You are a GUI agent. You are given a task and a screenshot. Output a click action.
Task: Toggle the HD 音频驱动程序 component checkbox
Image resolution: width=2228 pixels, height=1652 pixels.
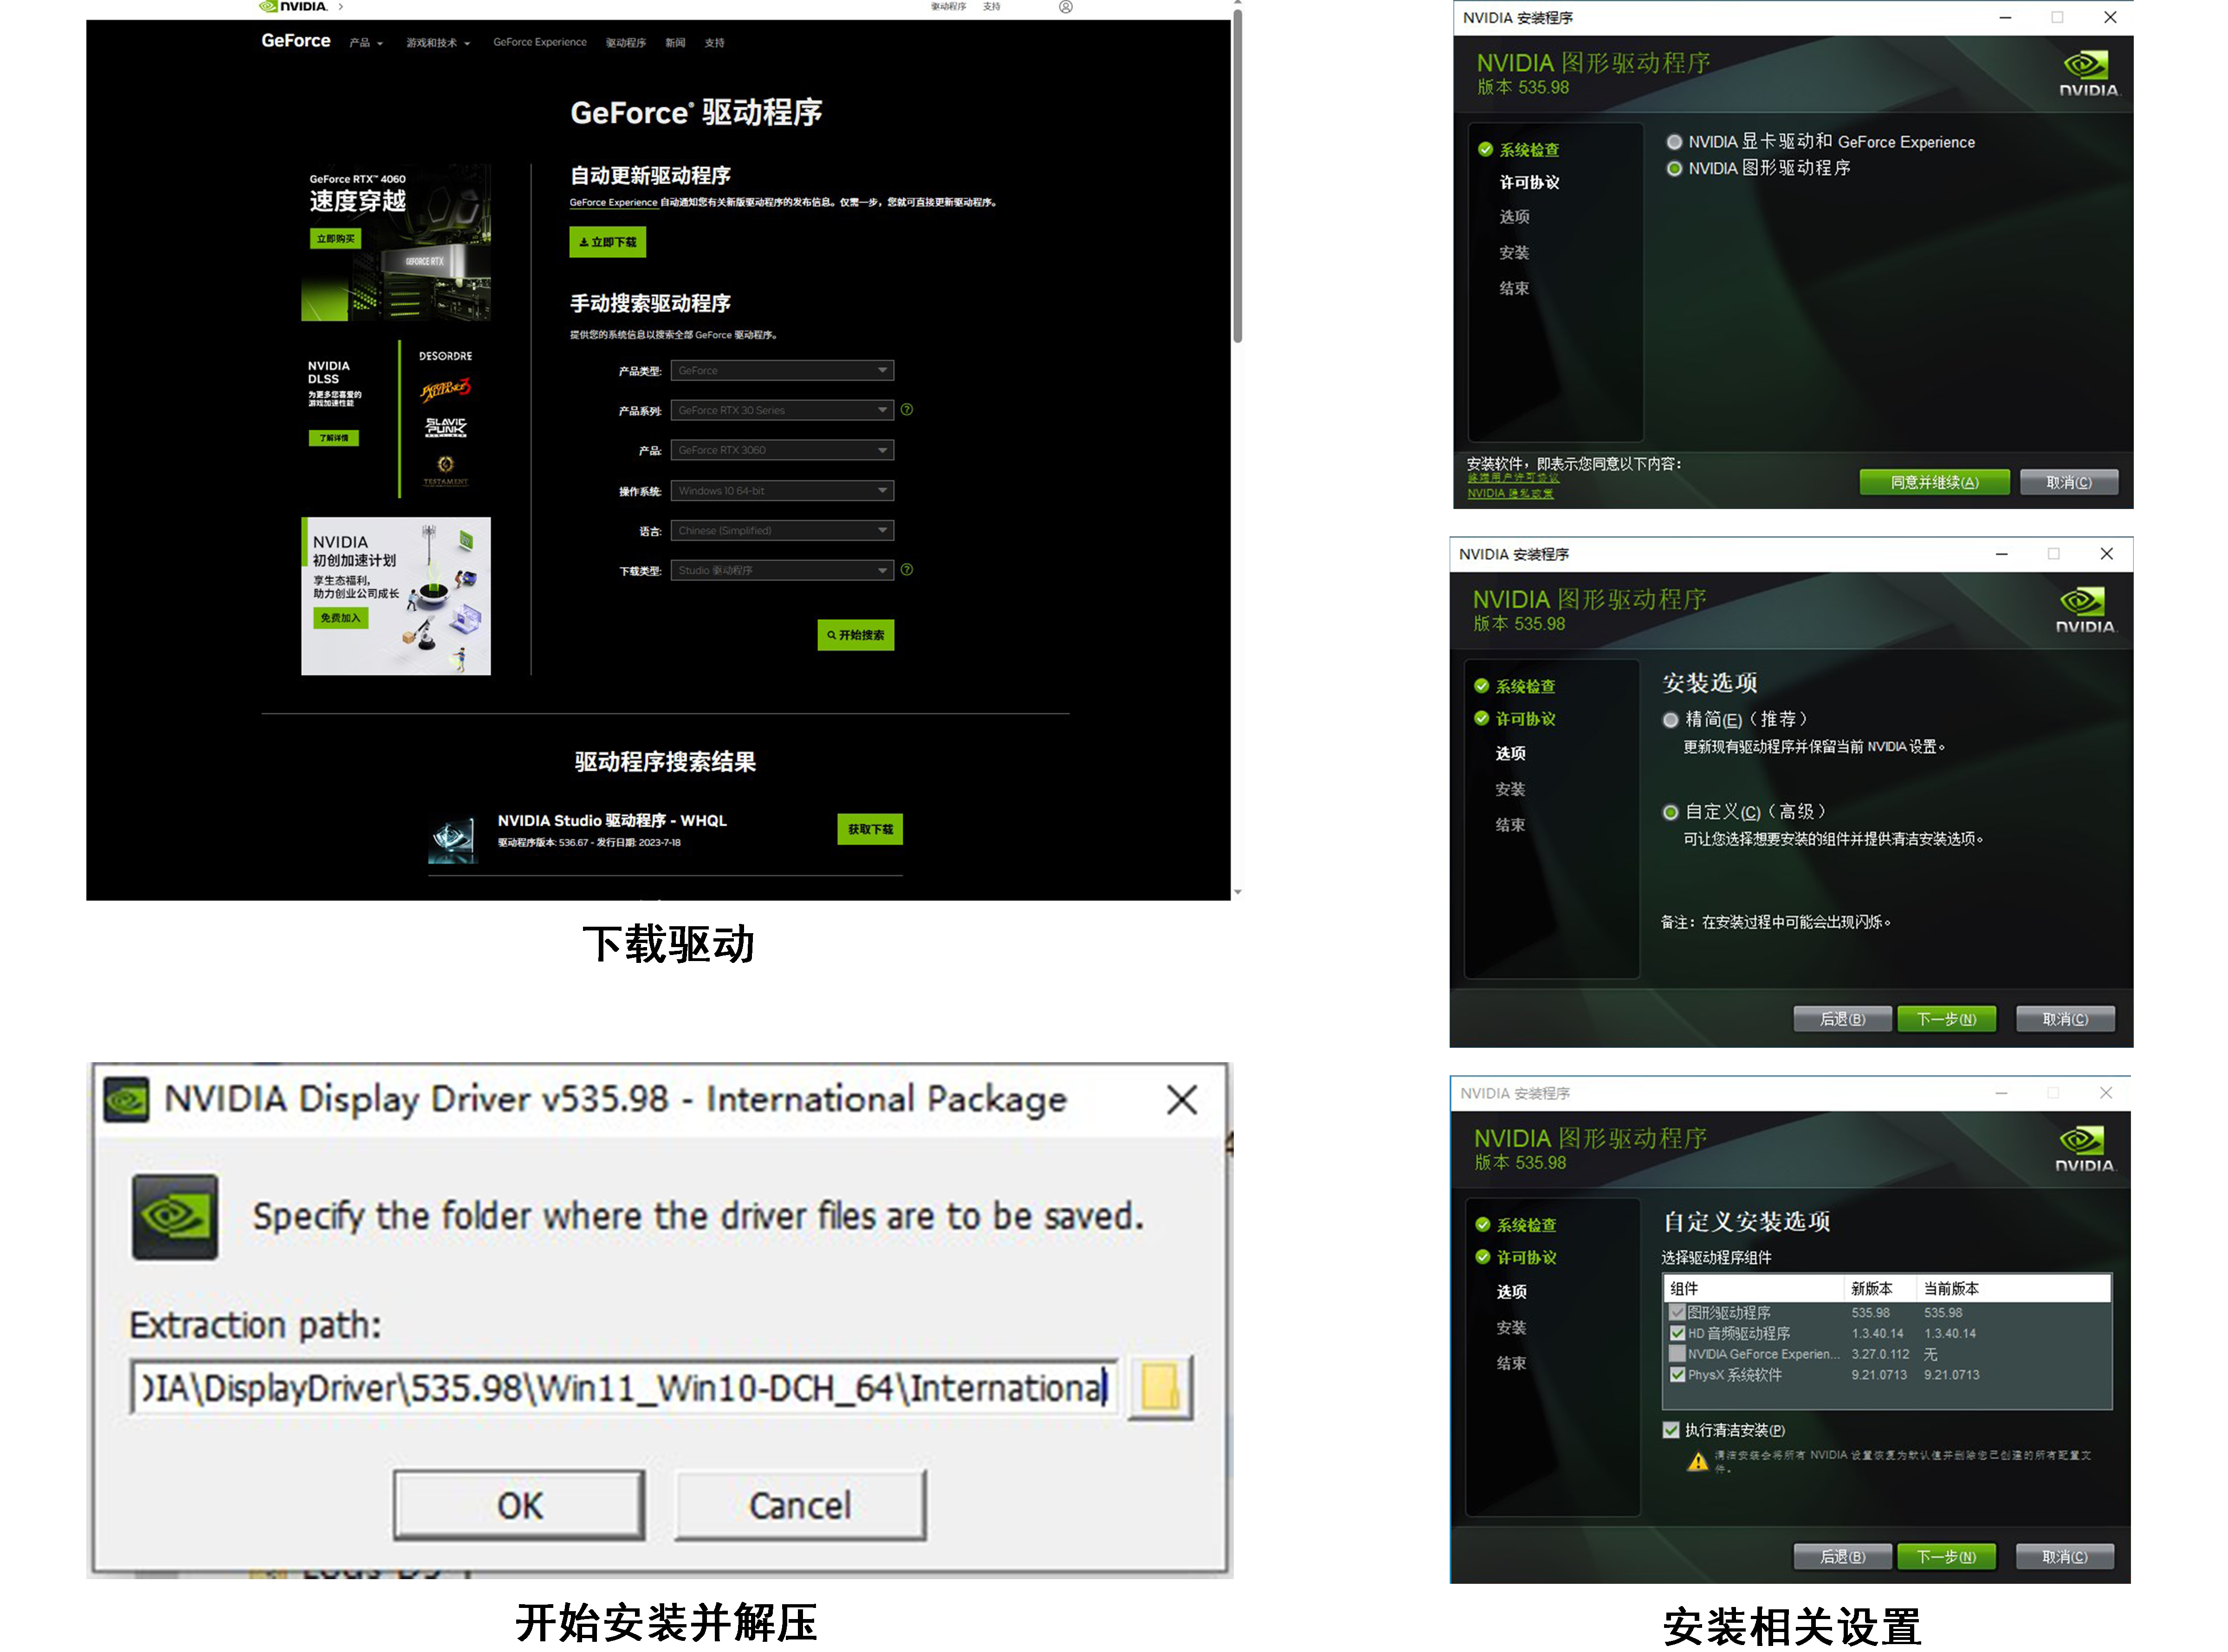pyautogui.click(x=1678, y=1334)
